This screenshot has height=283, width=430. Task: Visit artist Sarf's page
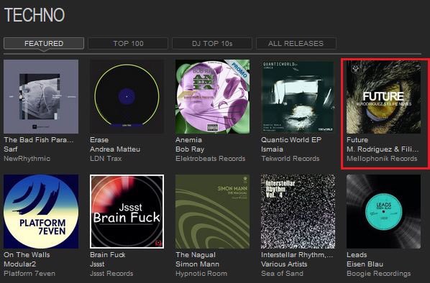tap(11, 149)
